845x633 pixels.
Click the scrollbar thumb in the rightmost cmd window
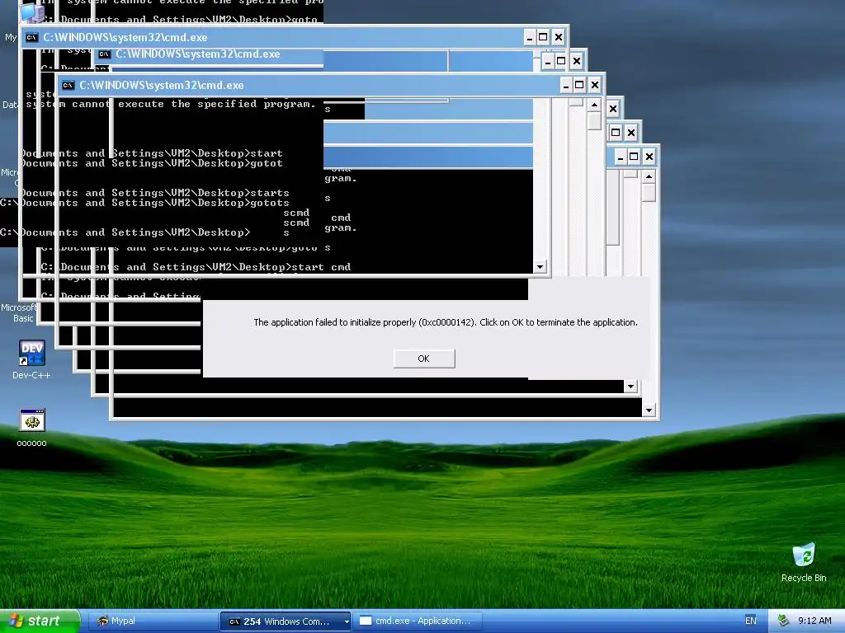(649, 193)
